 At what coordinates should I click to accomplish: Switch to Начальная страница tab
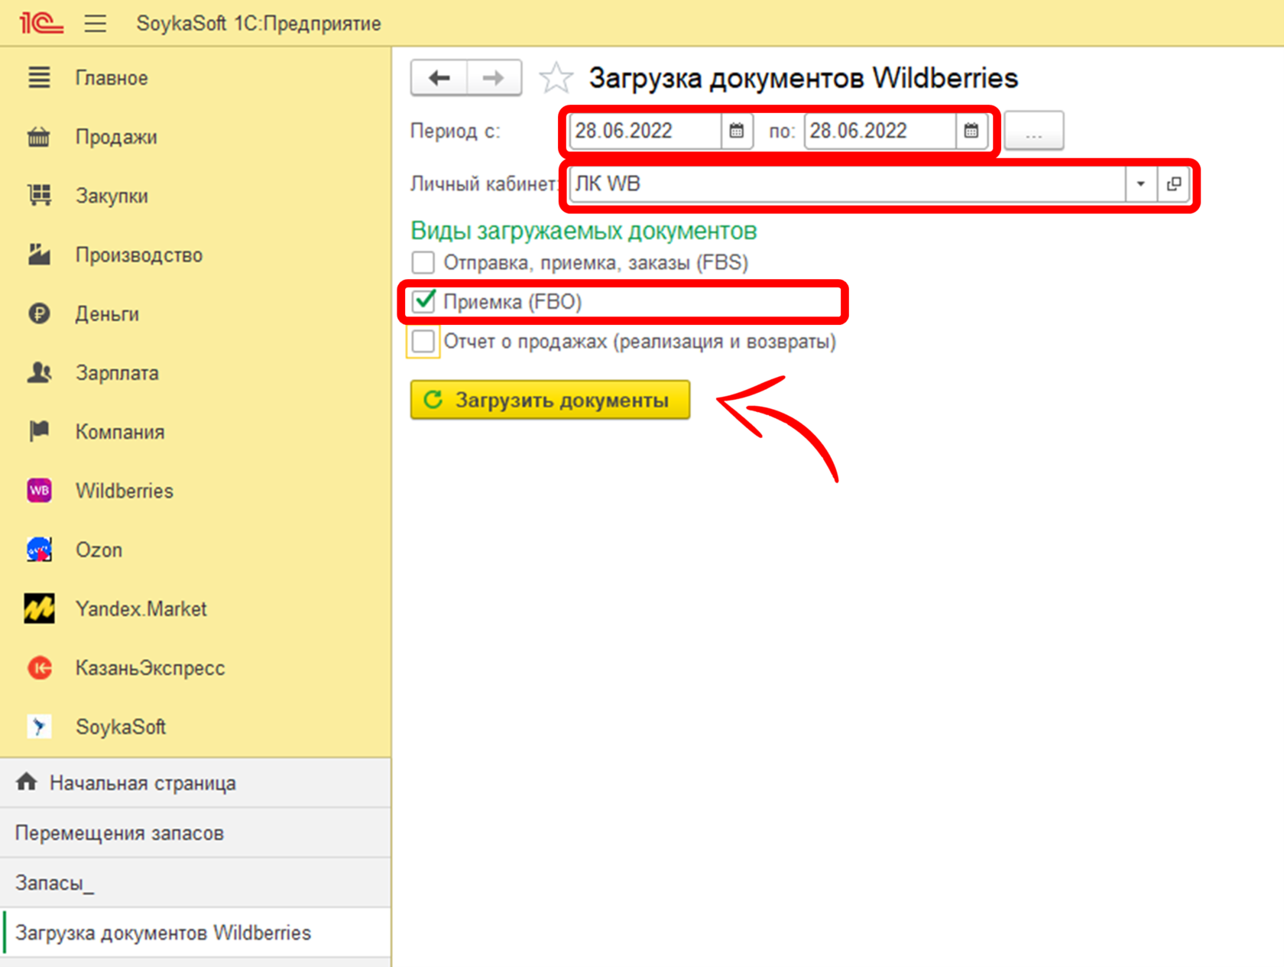coord(196,783)
